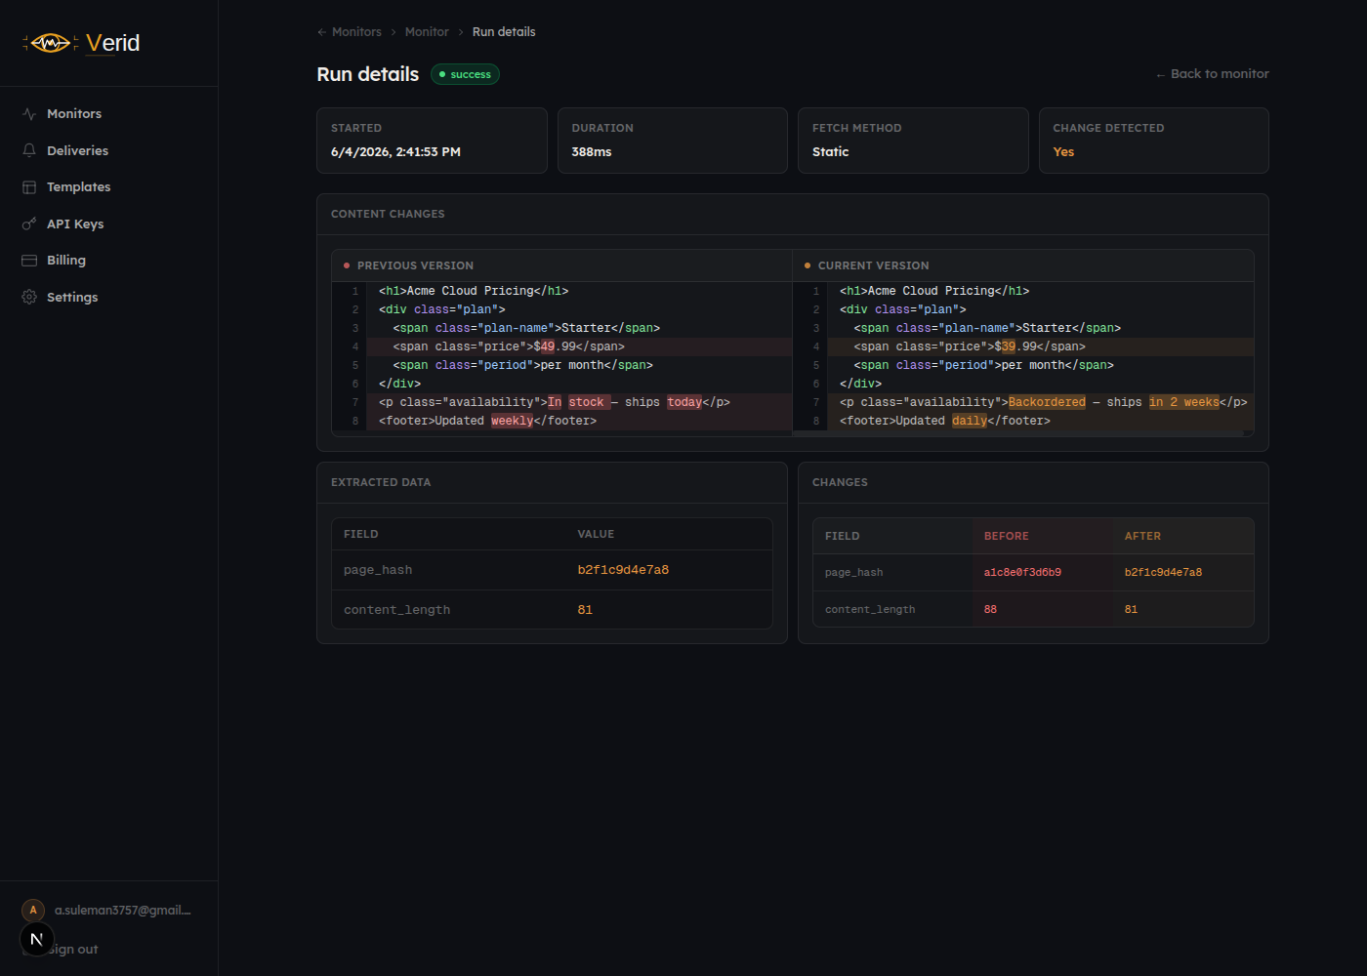
Task: Click the Settings gear icon
Action: tap(29, 297)
